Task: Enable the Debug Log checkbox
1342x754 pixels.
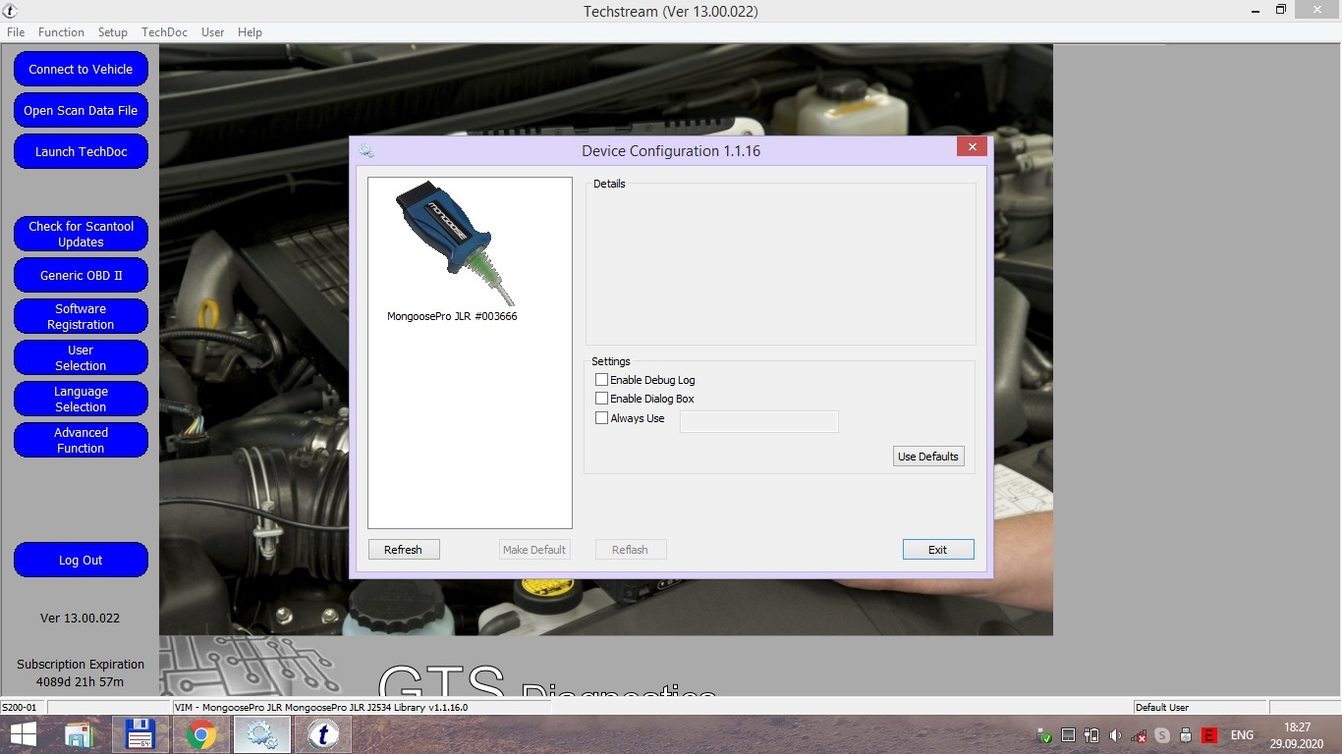Action: pos(602,380)
